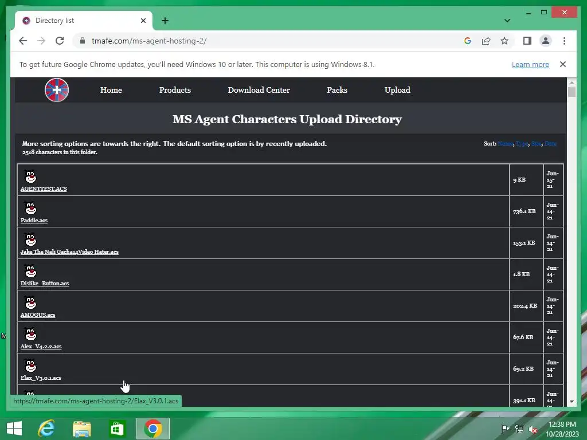Bookmark this page with the star icon

pyautogui.click(x=504, y=41)
